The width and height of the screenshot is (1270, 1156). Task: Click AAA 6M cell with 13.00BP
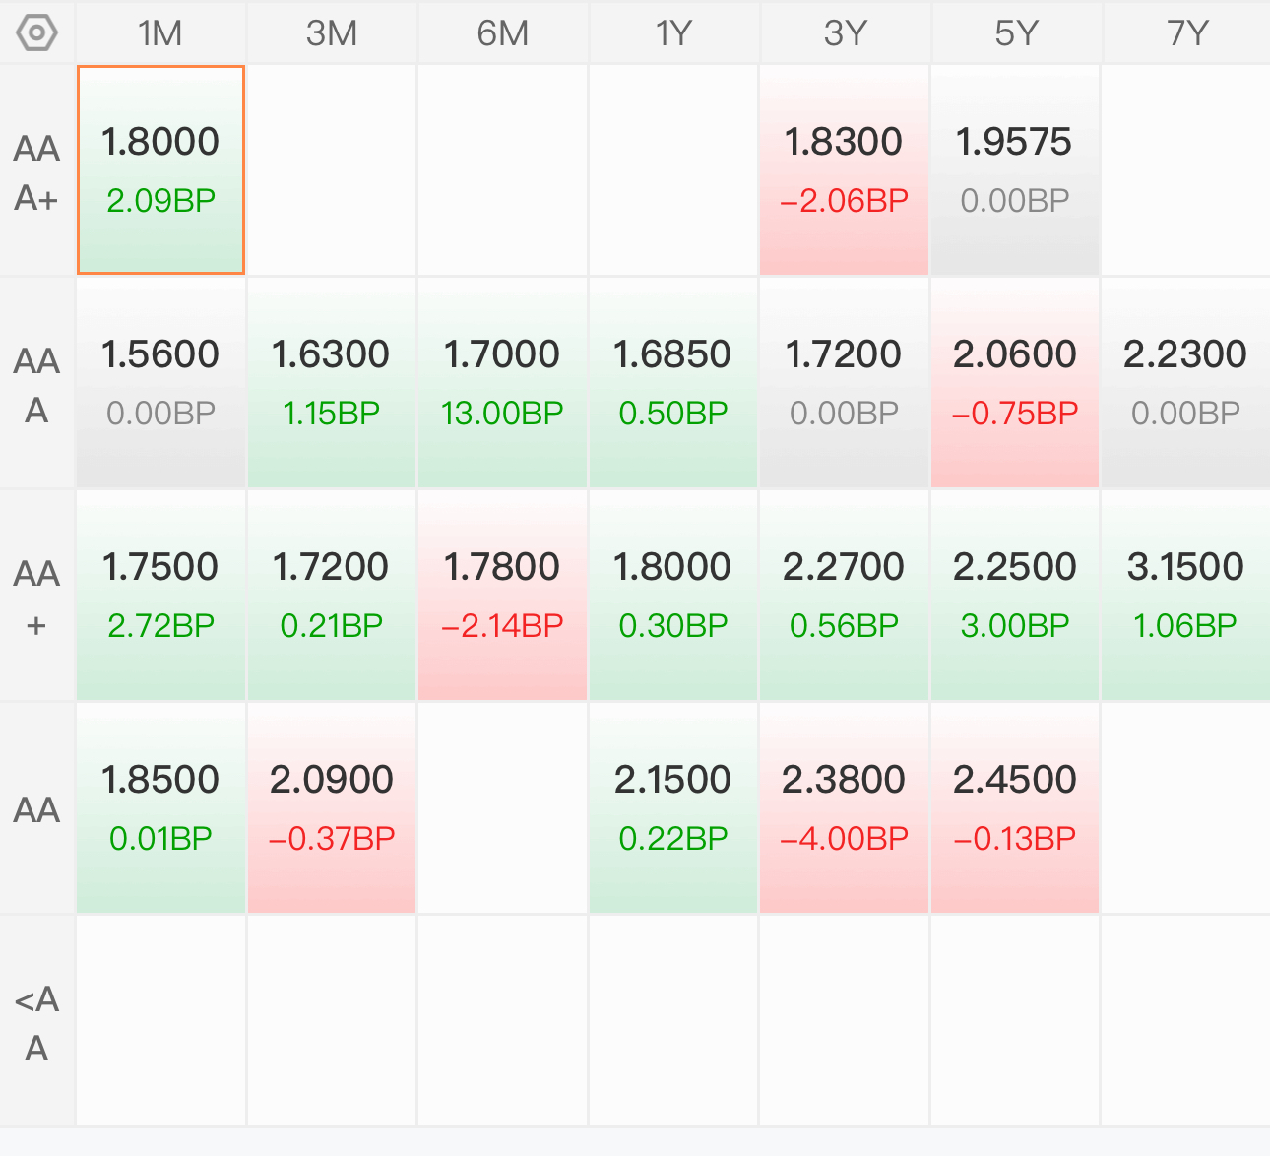tap(502, 382)
